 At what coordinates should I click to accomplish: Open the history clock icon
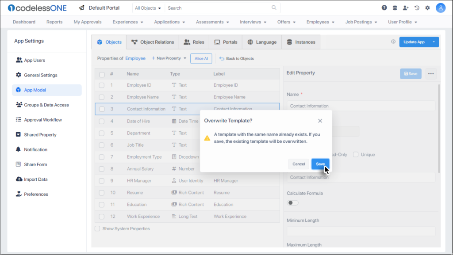click(417, 8)
